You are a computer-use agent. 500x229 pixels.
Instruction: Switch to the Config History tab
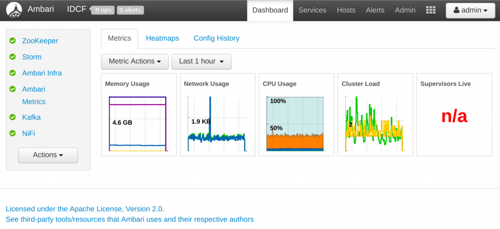pos(216,38)
